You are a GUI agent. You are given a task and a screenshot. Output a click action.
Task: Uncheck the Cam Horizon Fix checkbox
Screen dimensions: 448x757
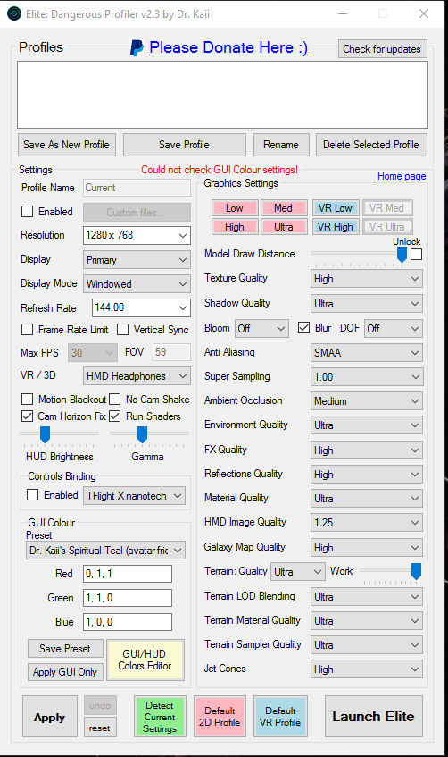[x=28, y=416]
